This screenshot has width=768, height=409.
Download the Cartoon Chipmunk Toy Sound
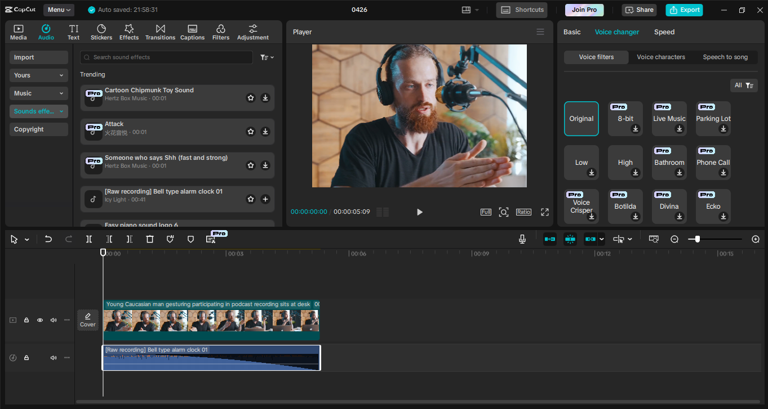tap(265, 98)
